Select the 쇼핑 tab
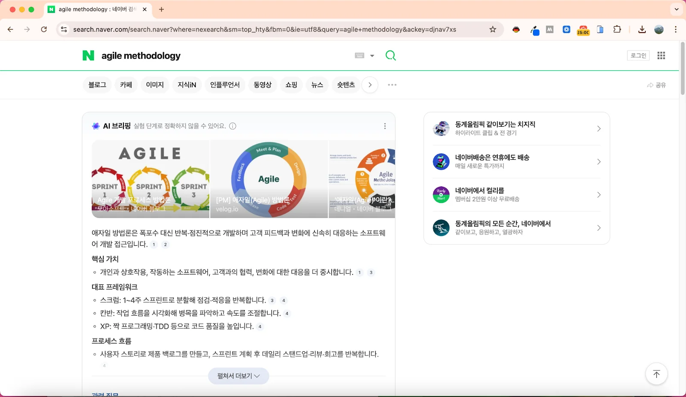 [x=292, y=85]
